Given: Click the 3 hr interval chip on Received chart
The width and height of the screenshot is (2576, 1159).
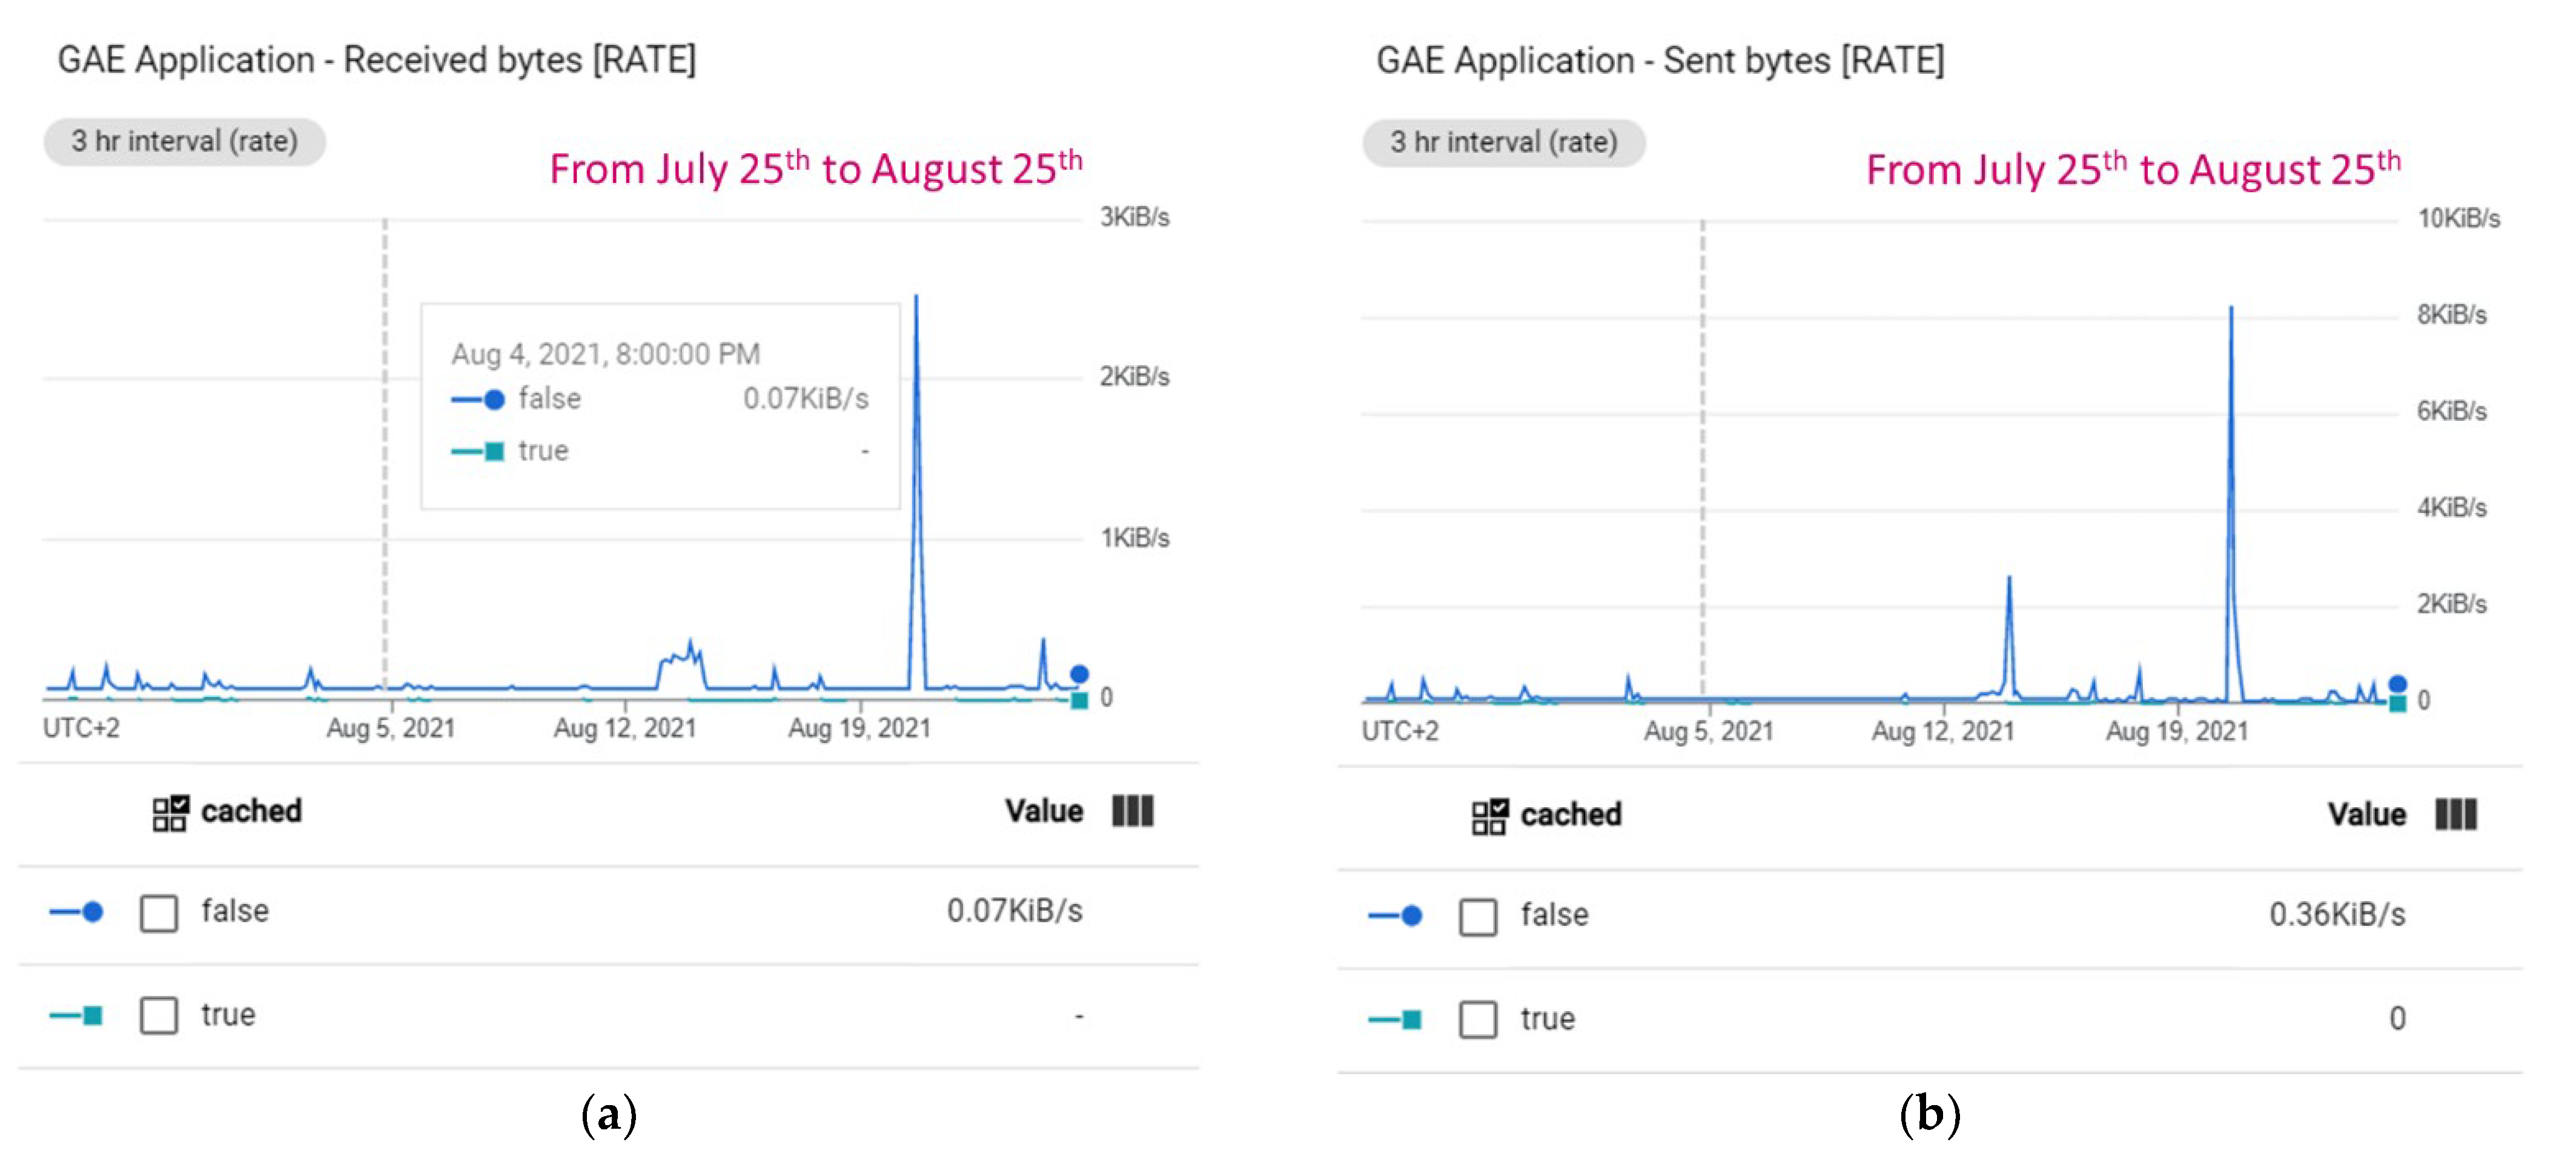Looking at the screenshot, I should pos(184,141).
